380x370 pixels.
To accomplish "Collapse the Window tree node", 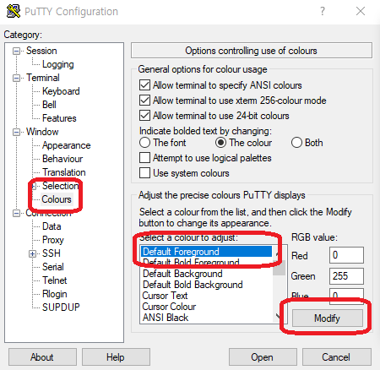I will pyautogui.click(x=16, y=132).
